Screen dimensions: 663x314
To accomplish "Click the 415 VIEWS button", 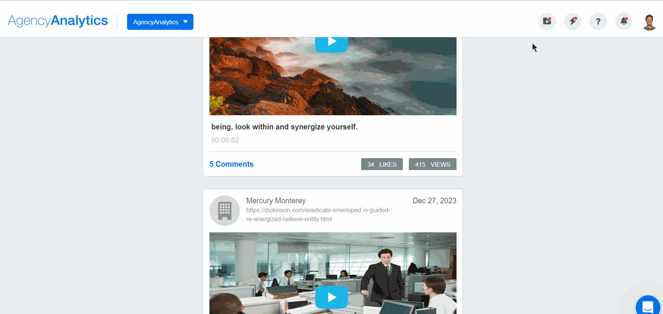I will [433, 164].
